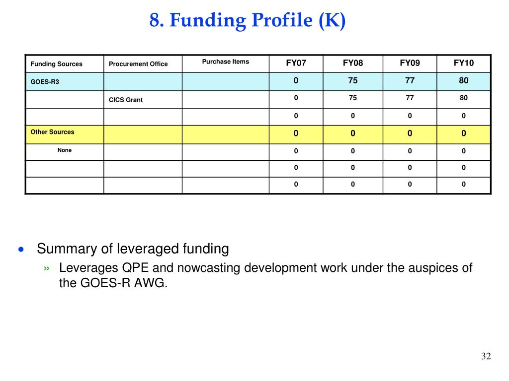Click the GOES-R3 FY10 value 80
509x381 pixels.
coord(464,80)
